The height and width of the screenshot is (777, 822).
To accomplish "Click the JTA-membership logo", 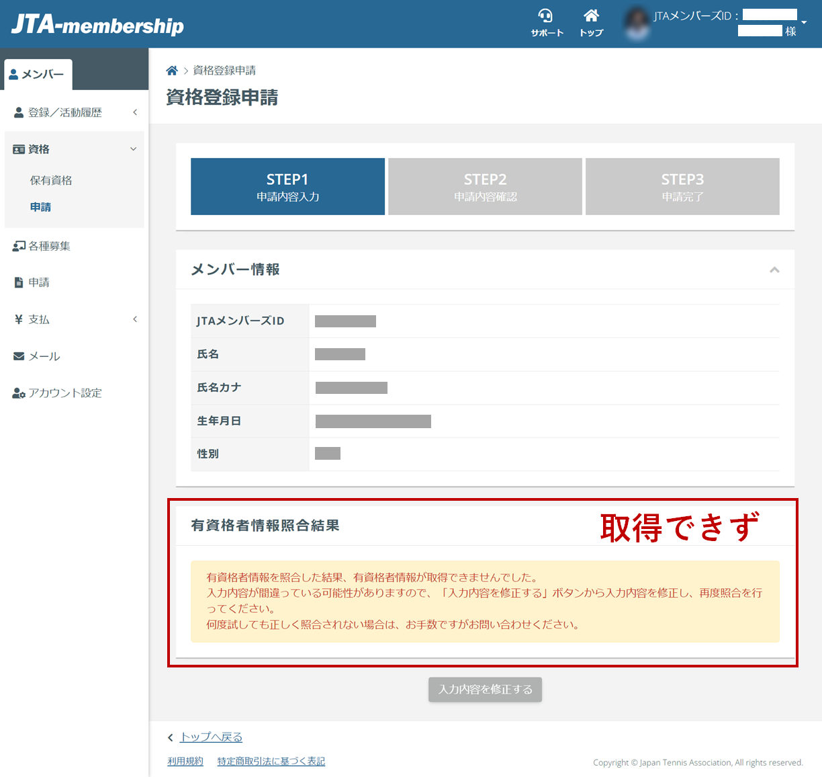I will (x=97, y=25).
